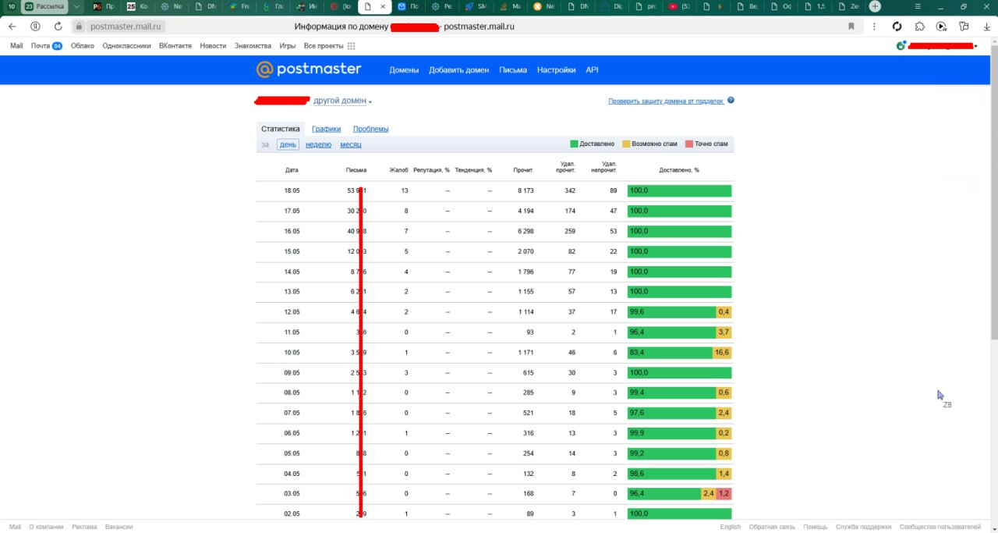This screenshot has width=998, height=533.
Task: Switch to the Графики tab
Action: pos(326,129)
